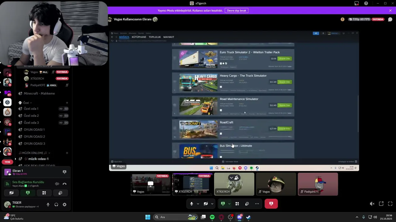This screenshot has height=222, width=396.
Task: Open Steam from the Windows taskbar
Action: [x=248, y=217]
